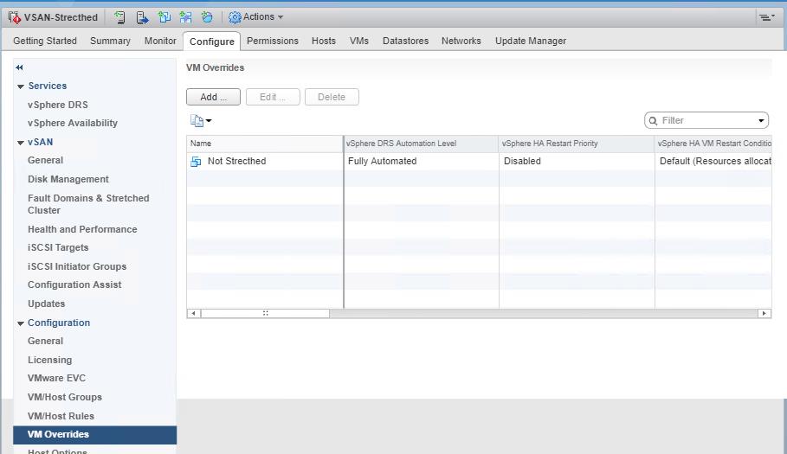The width and height of the screenshot is (787, 454).
Task: Open the Filter options dropdown arrow
Action: pyautogui.click(x=761, y=121)
